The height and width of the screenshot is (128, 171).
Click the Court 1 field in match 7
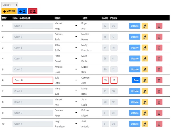pos(33,91)
